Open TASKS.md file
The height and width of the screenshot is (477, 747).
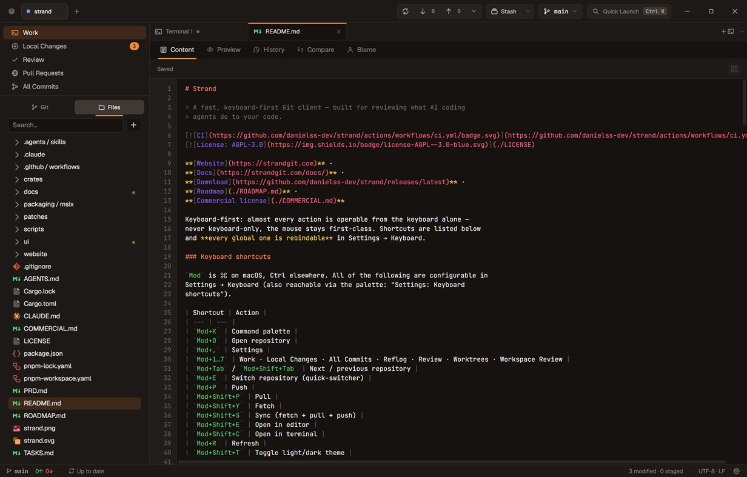click(x=75, y=453)
